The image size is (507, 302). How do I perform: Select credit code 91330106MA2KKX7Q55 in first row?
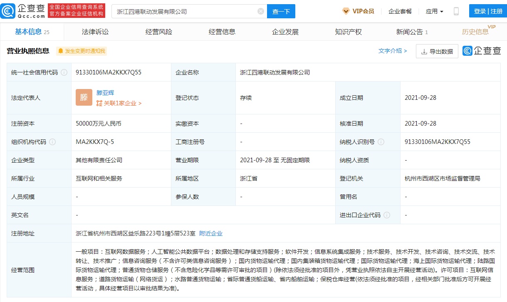click(109, 72)
